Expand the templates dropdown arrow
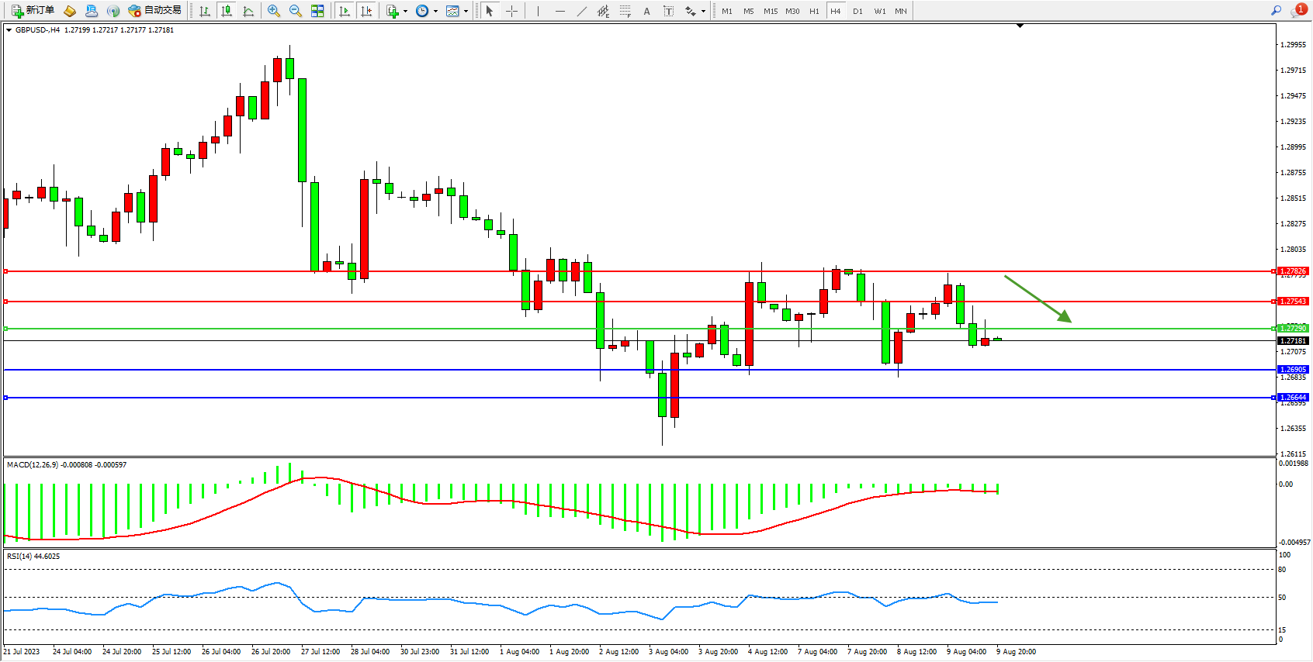Viewport: 1313px width, 662px height. tap(466, 11)
